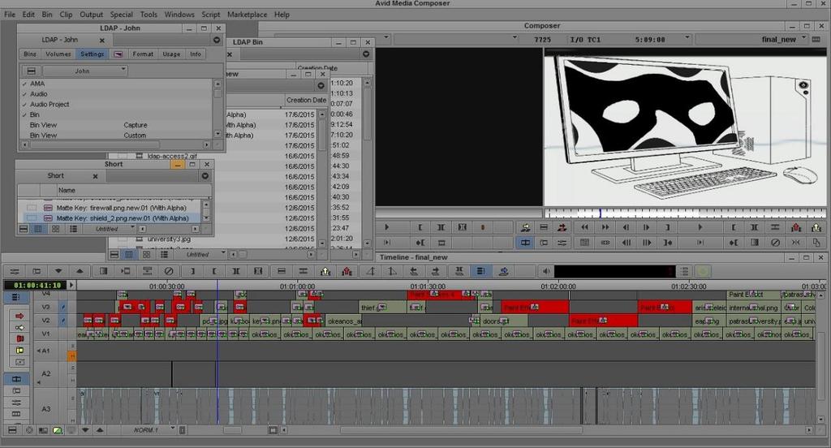The width and height of the screenshot is (831, 448).
Task: Open the Info tab
Action: click(x=196, y=54)
